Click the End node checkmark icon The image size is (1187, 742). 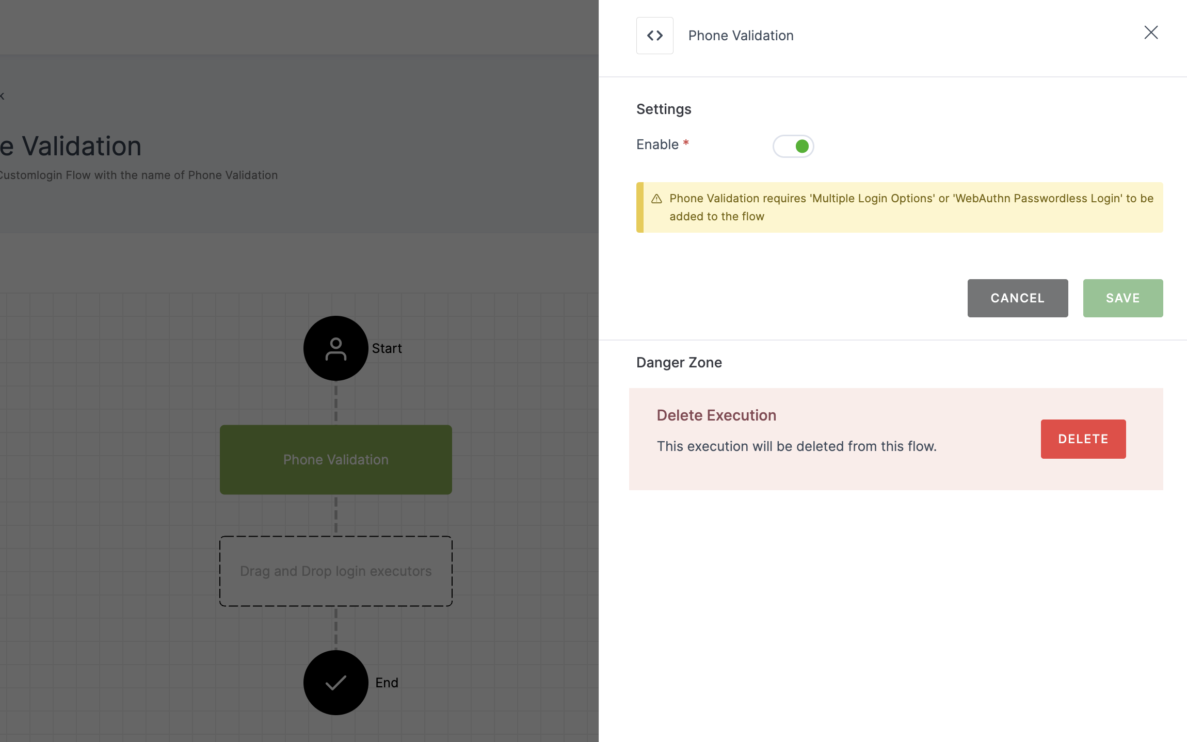[x=336, y=681]
